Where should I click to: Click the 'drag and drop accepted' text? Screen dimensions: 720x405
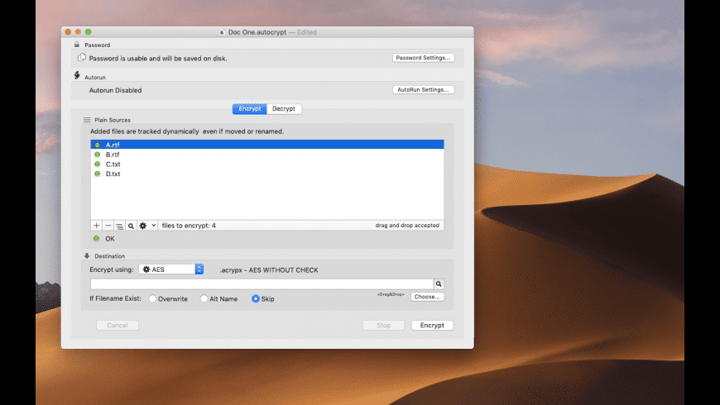[407, 225]
